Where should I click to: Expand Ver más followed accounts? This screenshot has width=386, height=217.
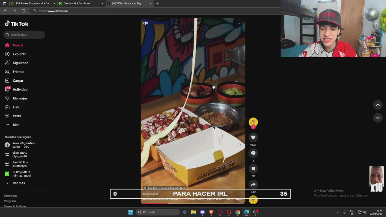(x=15, y=183)
